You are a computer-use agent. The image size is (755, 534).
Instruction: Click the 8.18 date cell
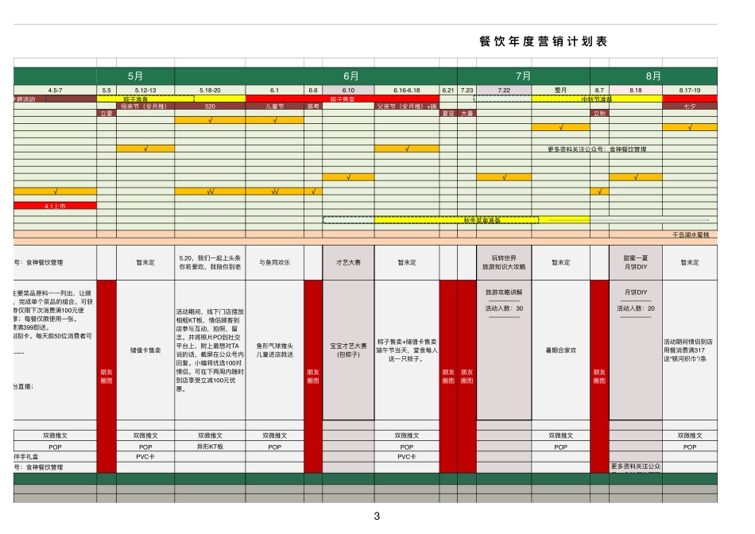(x=636, y=90)
